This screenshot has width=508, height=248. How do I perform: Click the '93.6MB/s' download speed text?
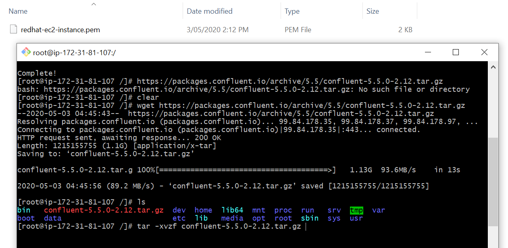click(399, 170)
